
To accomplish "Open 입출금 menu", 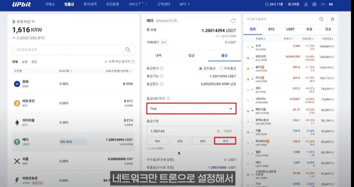I will click(69, 4).
